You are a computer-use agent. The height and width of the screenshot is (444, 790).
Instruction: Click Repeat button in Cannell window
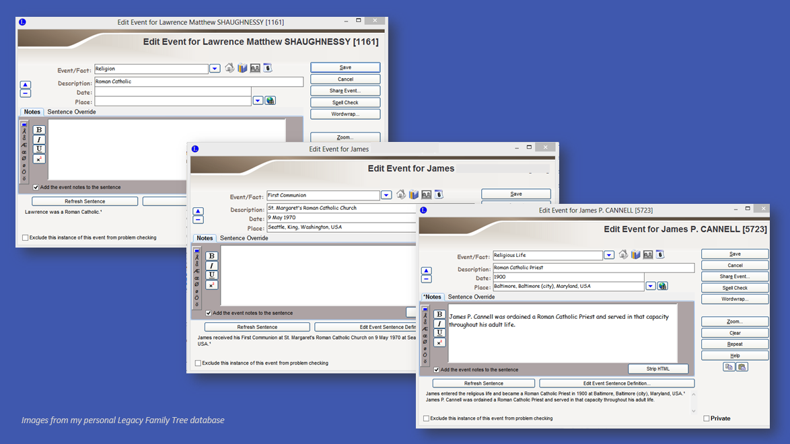coord(735,344)
